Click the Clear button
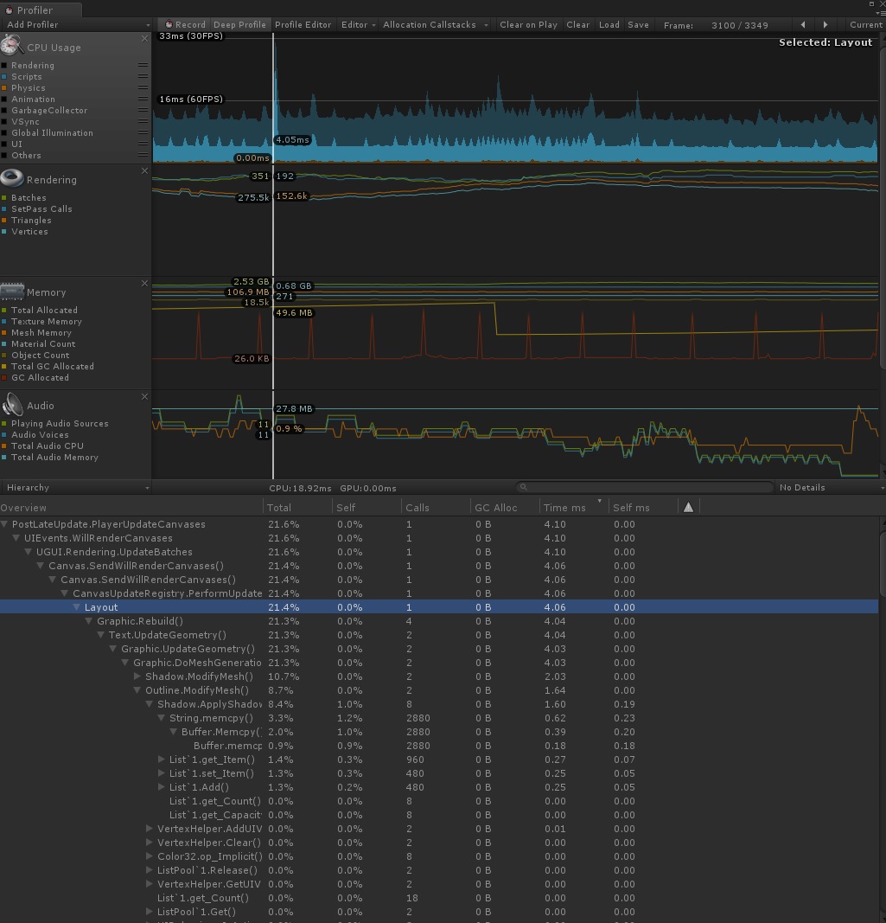The height and width of the screenshot is (923, 886). pos(577,25)
